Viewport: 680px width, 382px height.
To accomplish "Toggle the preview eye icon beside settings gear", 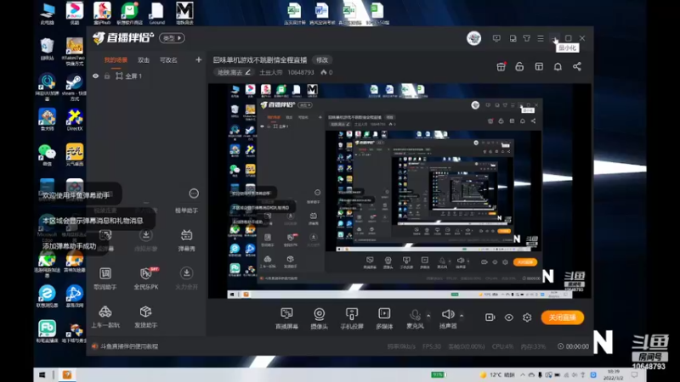I will pyautogui.click(x=508, y=317).
